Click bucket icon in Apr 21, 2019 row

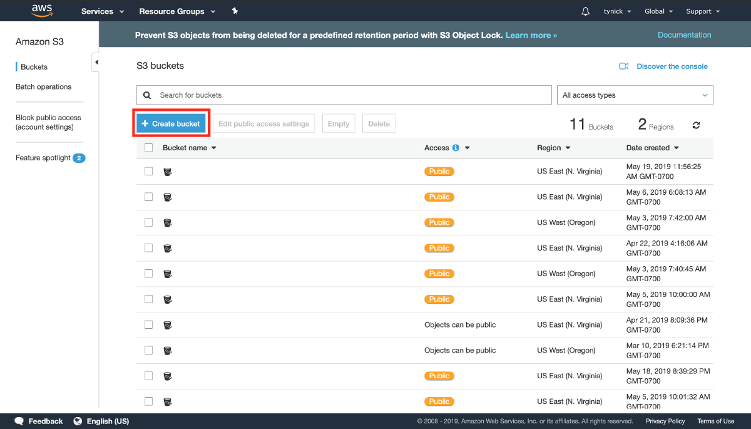[167, 325]
